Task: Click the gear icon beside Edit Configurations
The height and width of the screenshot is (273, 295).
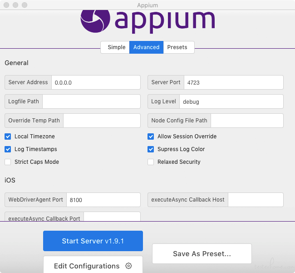Action: click(129, 266)
